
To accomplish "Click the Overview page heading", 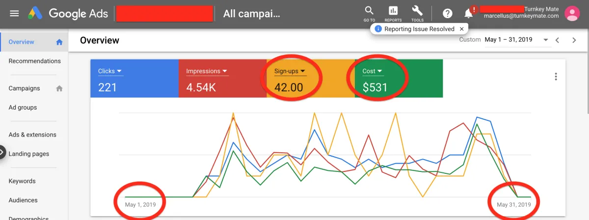I will (100, 40).
